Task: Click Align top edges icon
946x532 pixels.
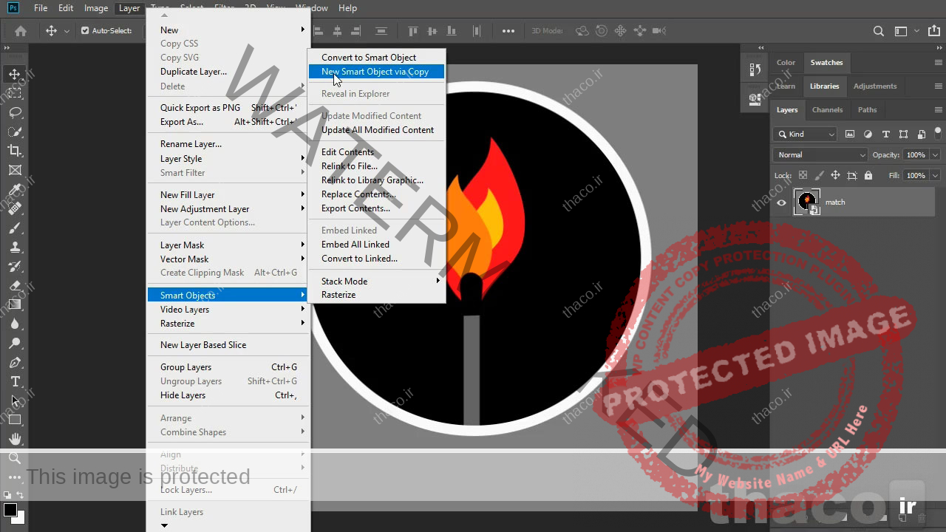Action: 413,31
